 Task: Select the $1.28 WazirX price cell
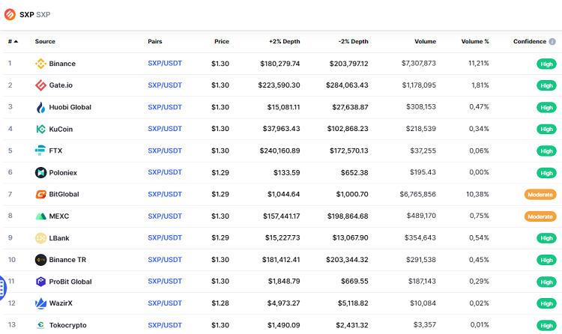[x=220, y=303]
